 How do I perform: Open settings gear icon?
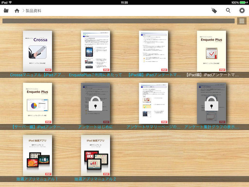pos(242,10)
